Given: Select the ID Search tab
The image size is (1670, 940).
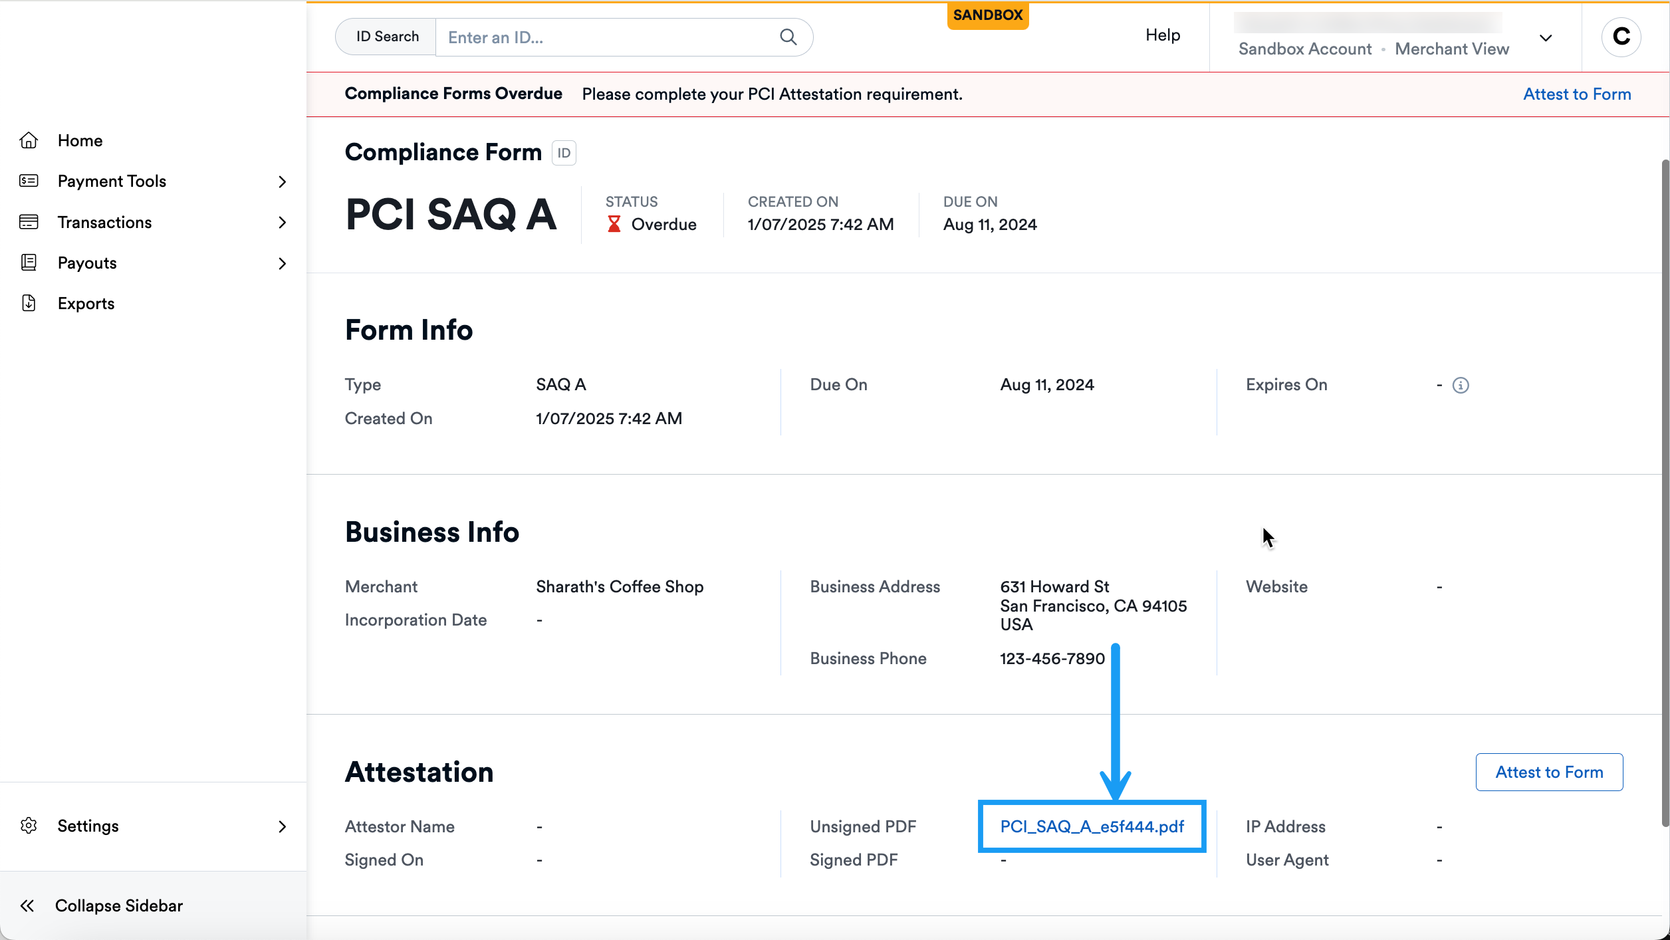Looking at the screenshot, I should (x=387, y=37).
